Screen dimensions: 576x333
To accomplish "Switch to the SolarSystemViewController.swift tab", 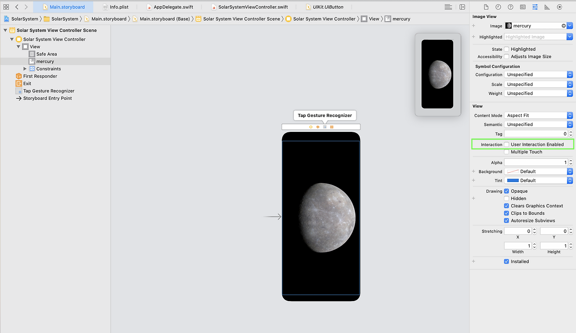I will coord(249,7).
